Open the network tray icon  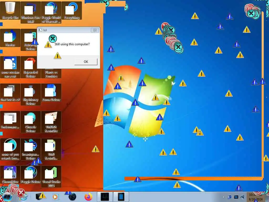coord(236,197)
